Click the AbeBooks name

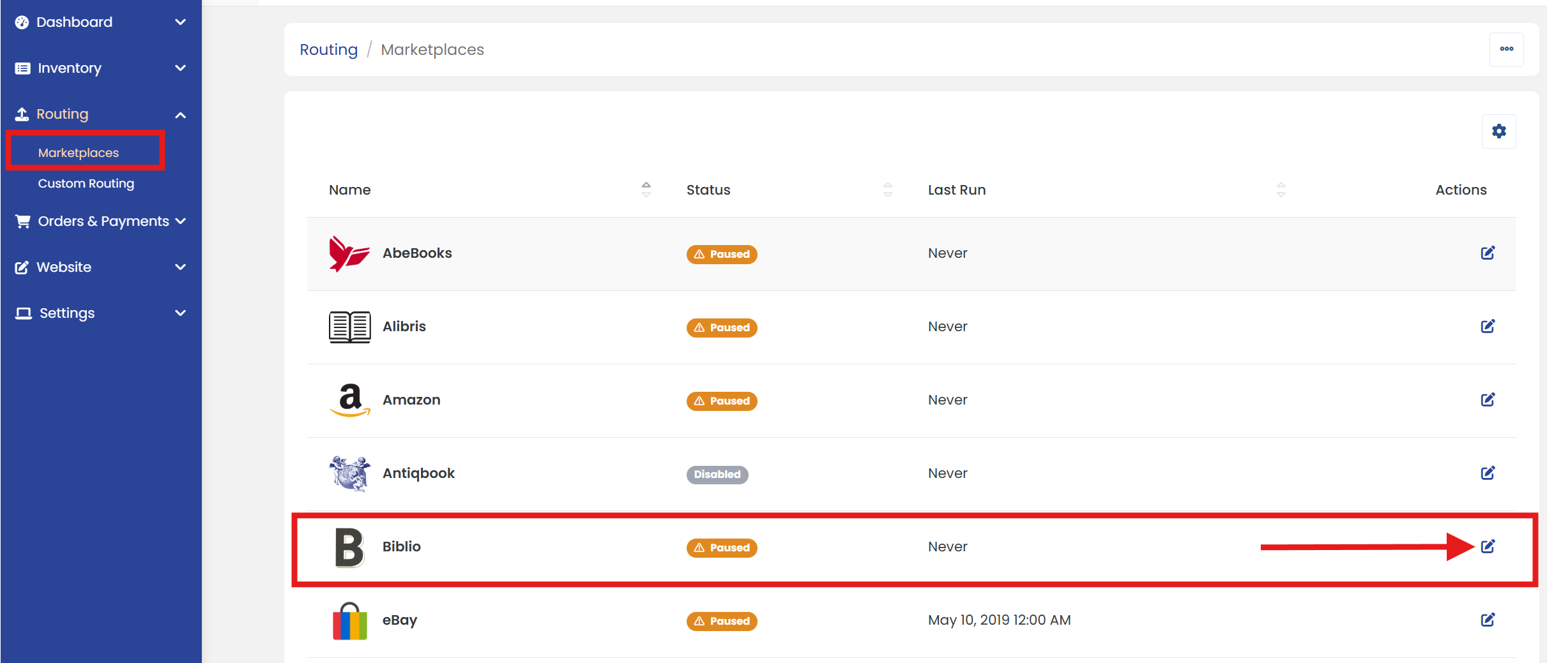[417, 253]
